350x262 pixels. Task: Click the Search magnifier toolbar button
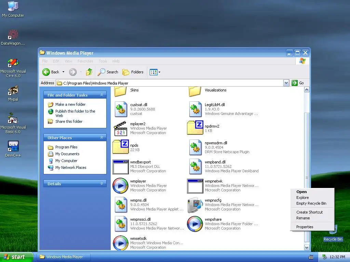(108, 72)
